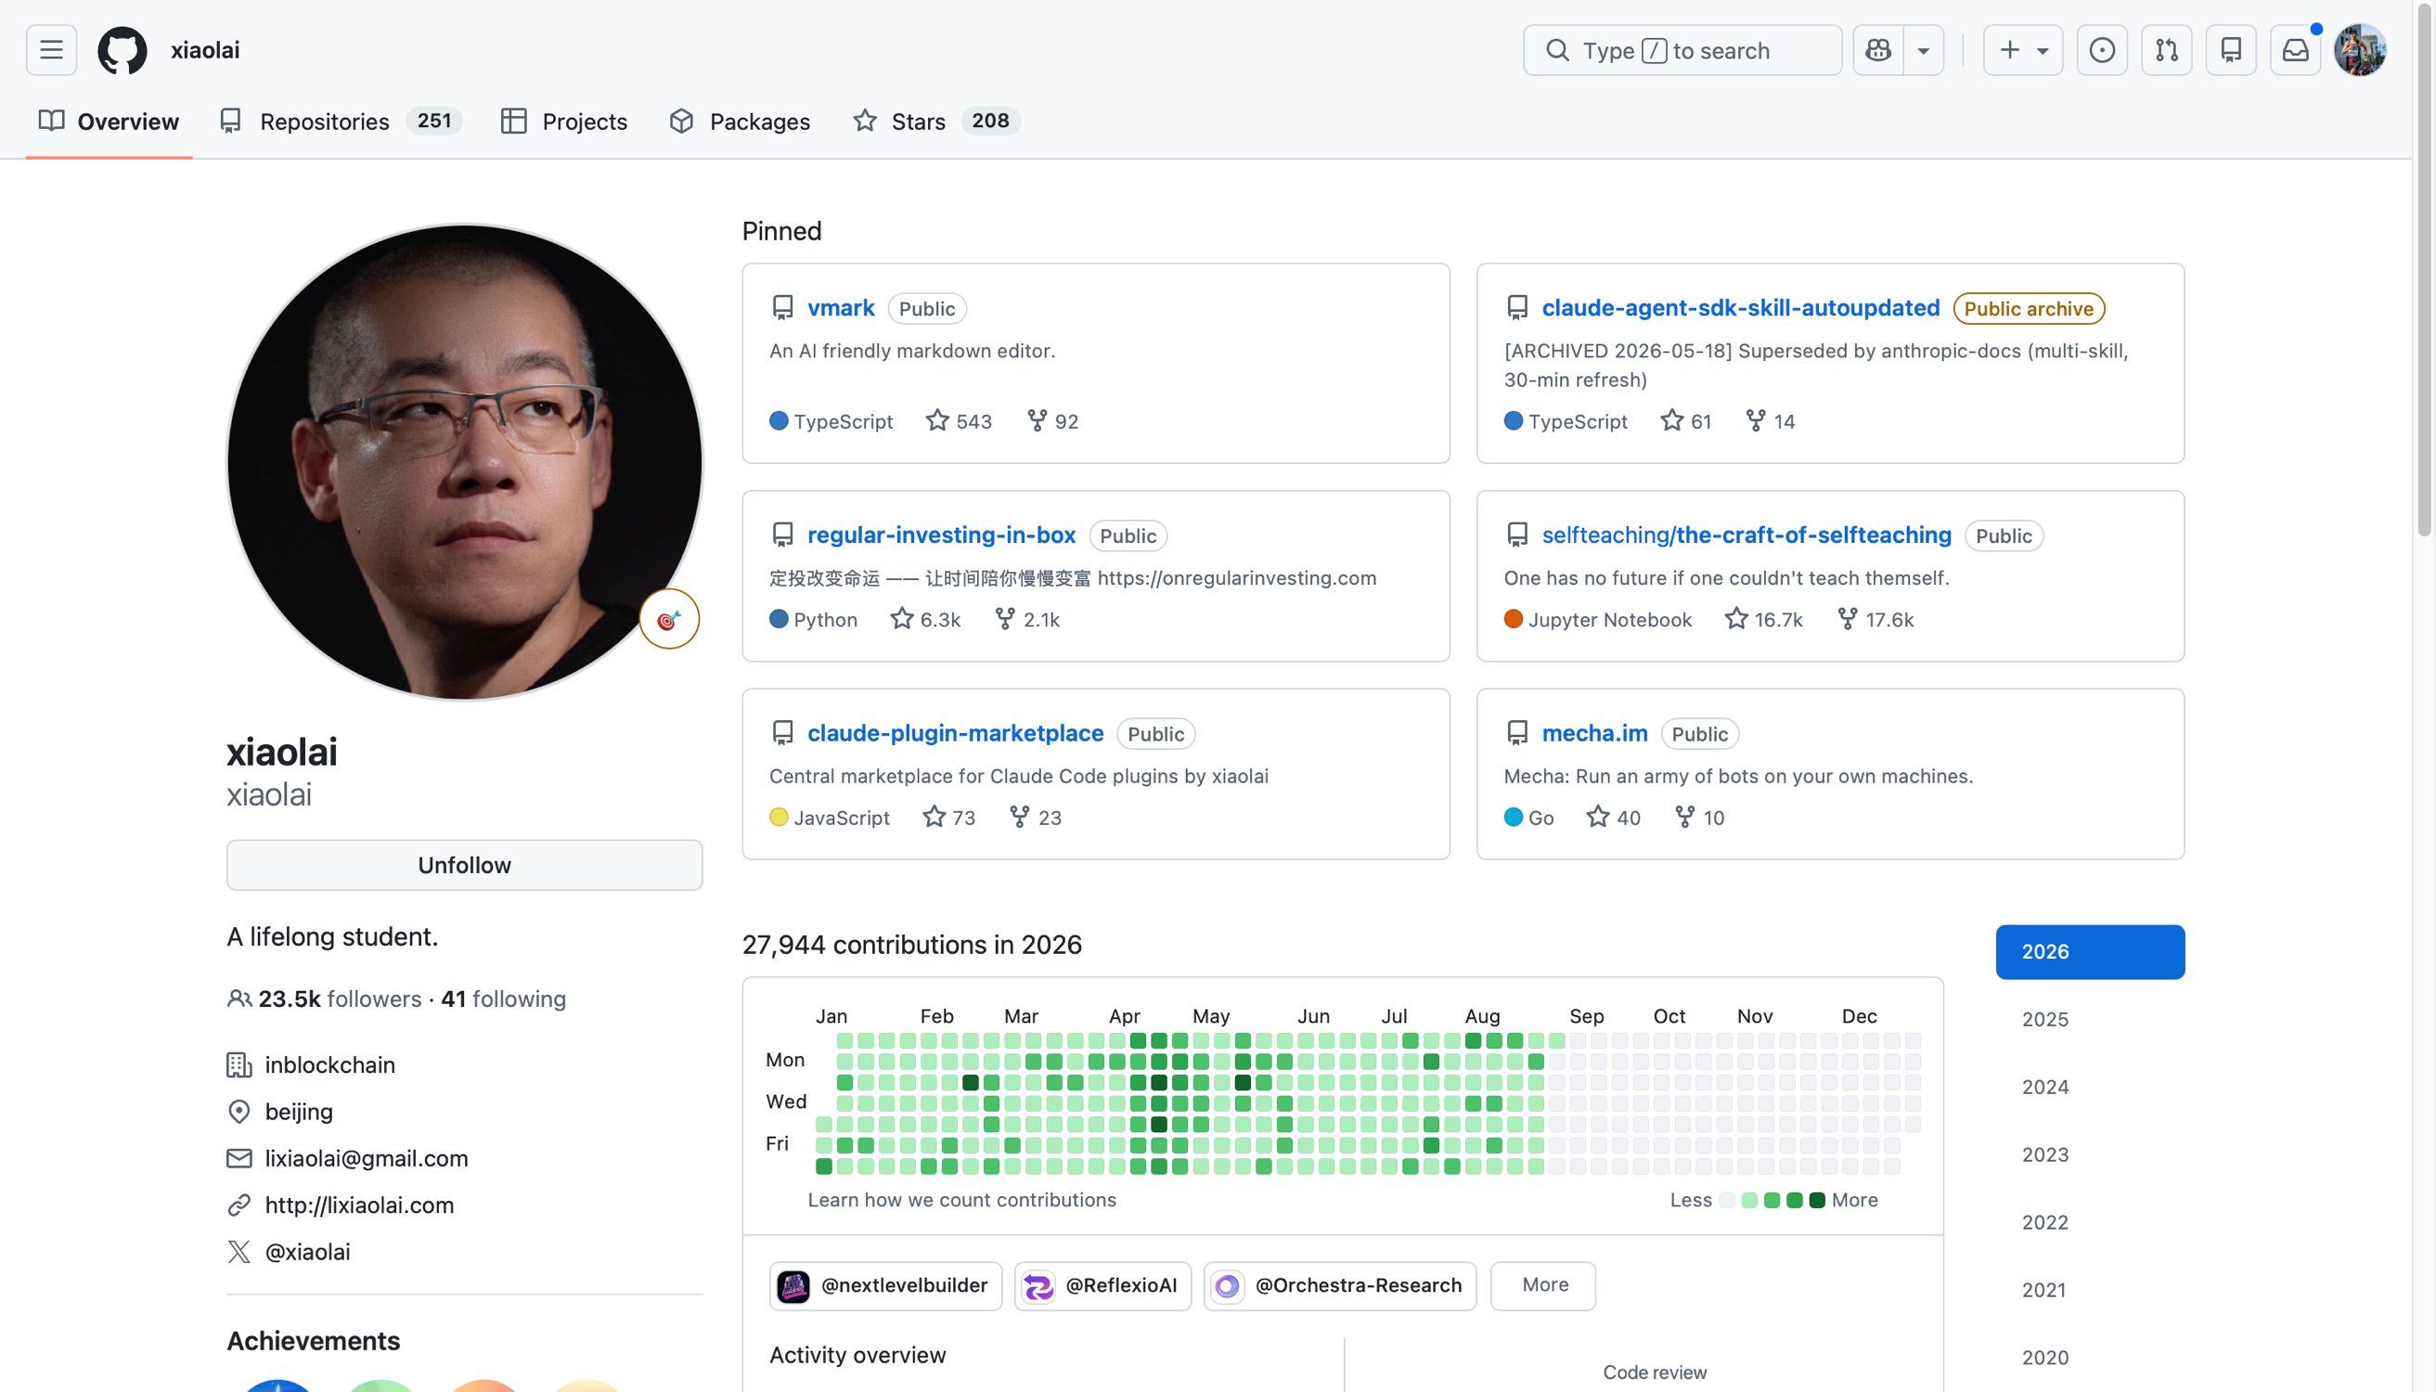This screenshot has height=1392, width=2436.
Task: Open the mecha.im repository
Action: point(1594,733)
